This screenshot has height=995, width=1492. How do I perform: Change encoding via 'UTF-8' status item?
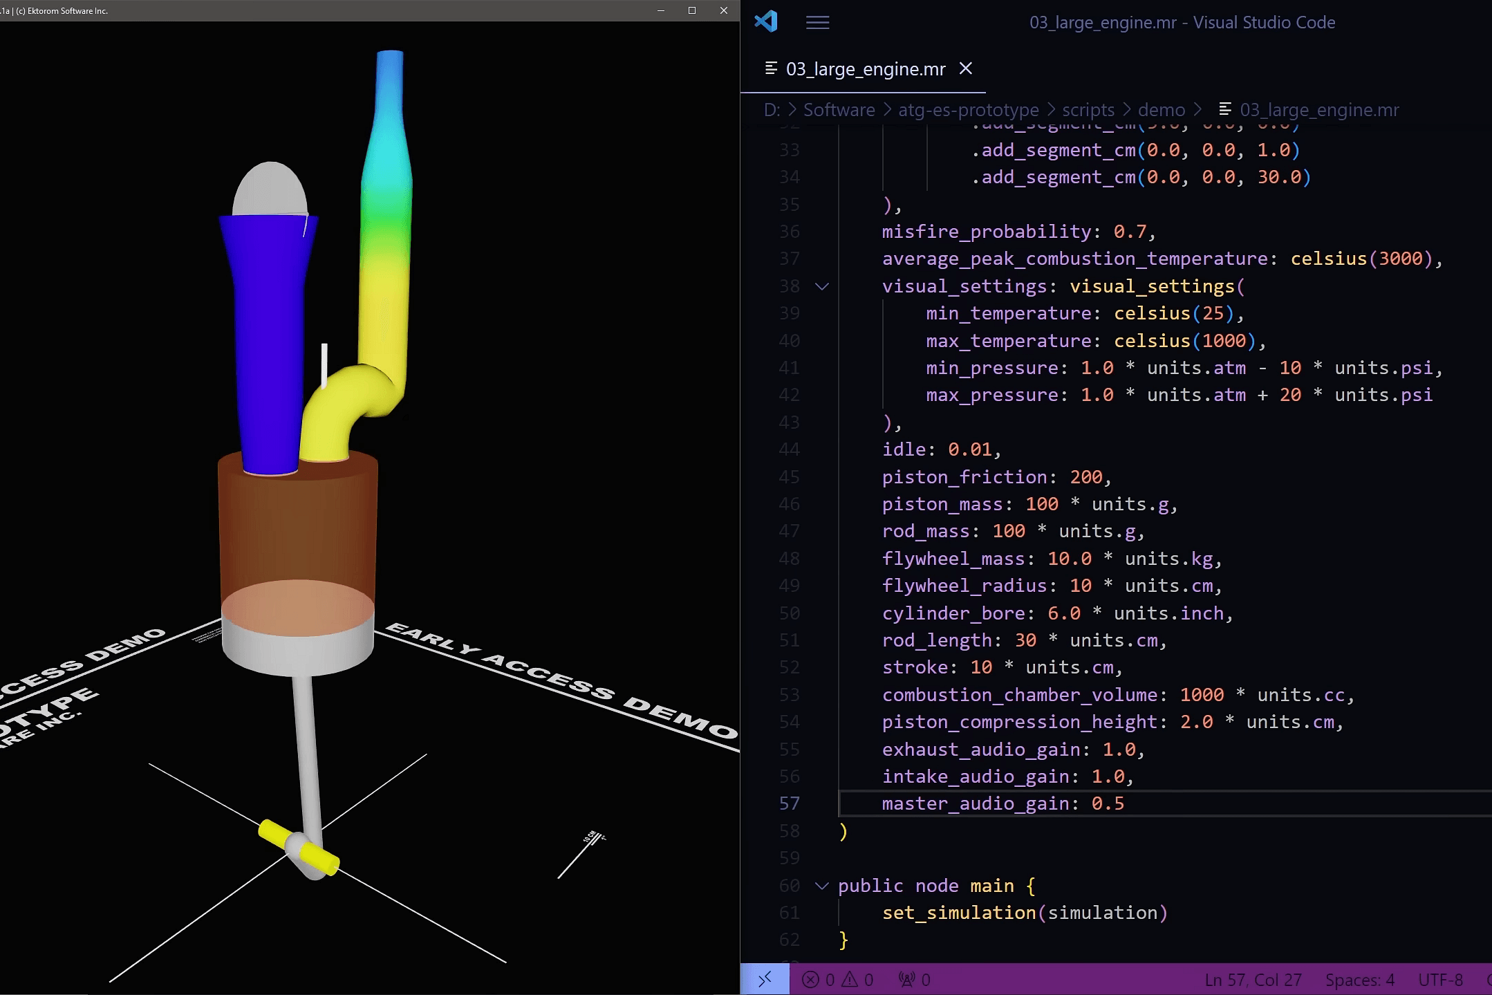tap(1440, 980)
